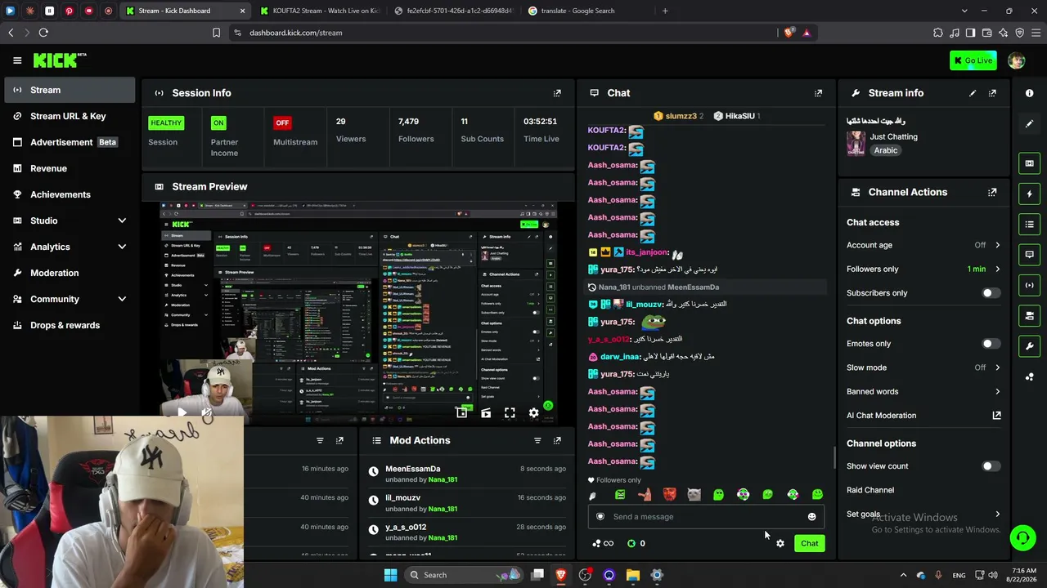Click the taskbar Search box

click(x=463, y=575)
